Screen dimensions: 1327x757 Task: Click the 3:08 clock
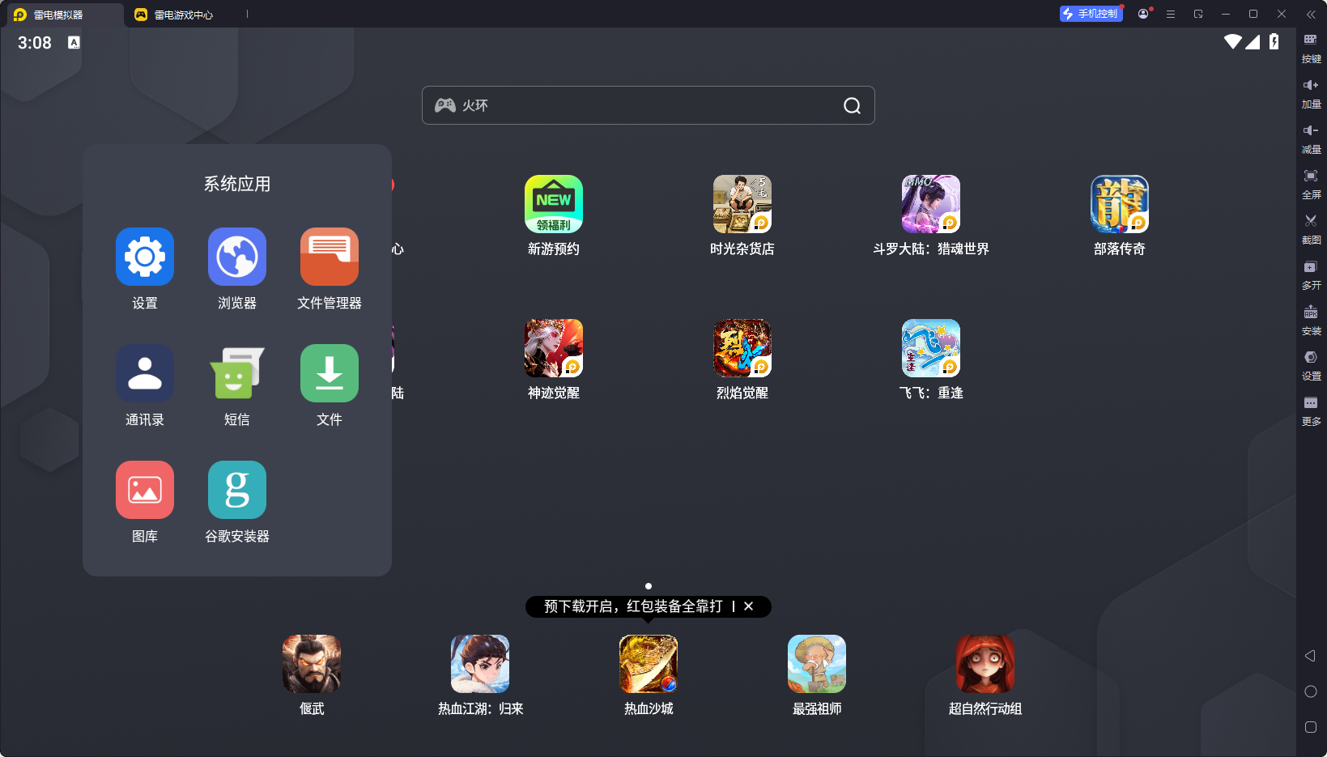point(35,43)
